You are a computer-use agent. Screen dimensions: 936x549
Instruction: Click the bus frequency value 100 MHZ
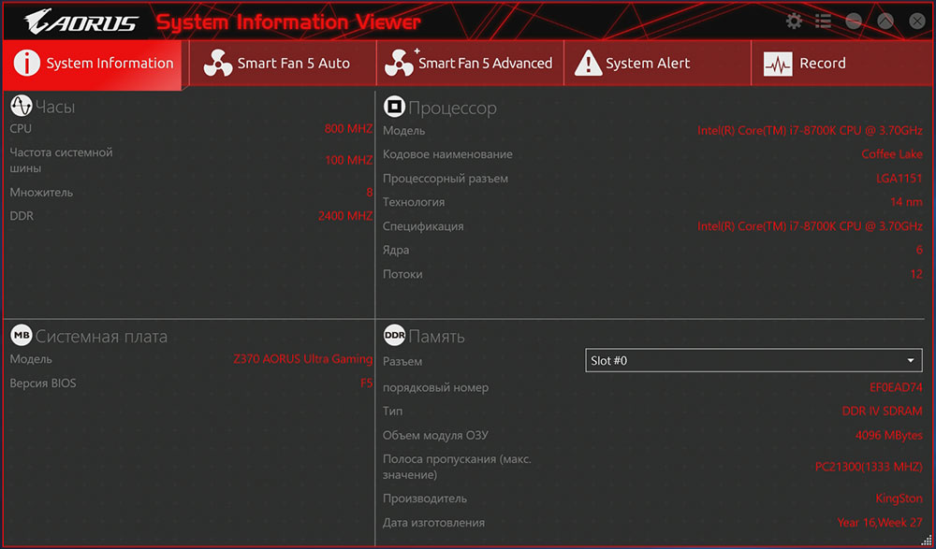click(x=348, y=160)
